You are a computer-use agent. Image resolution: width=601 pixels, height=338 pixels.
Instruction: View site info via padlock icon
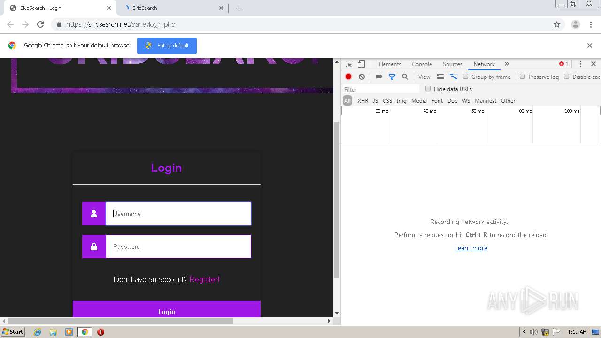point(59,24)
